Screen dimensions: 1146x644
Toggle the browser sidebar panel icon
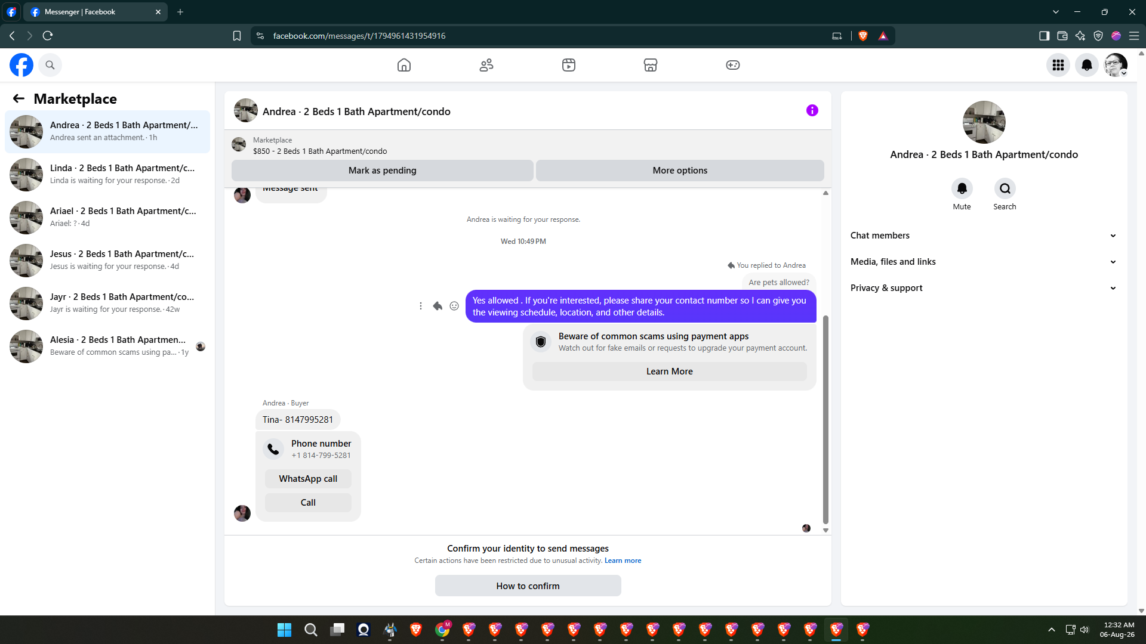coord(1045,36)
